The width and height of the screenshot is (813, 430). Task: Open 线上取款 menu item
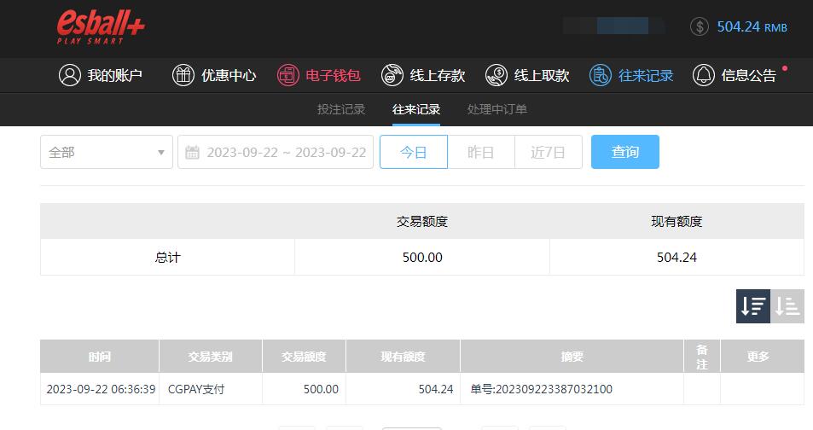coord(527,75)
